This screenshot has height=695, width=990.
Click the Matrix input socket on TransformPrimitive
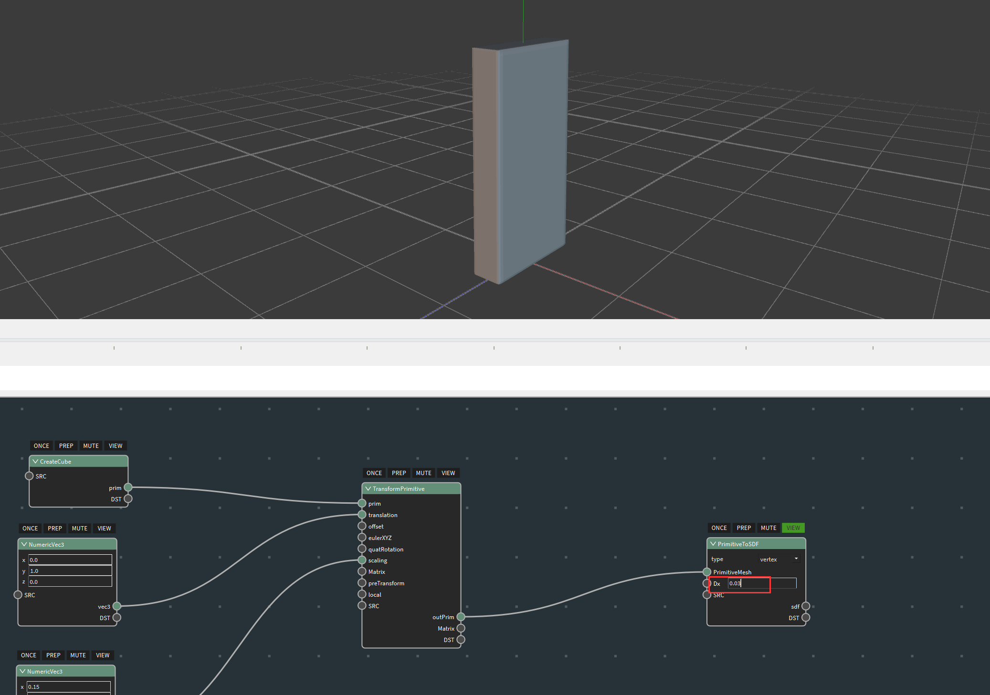click(362, 571)
